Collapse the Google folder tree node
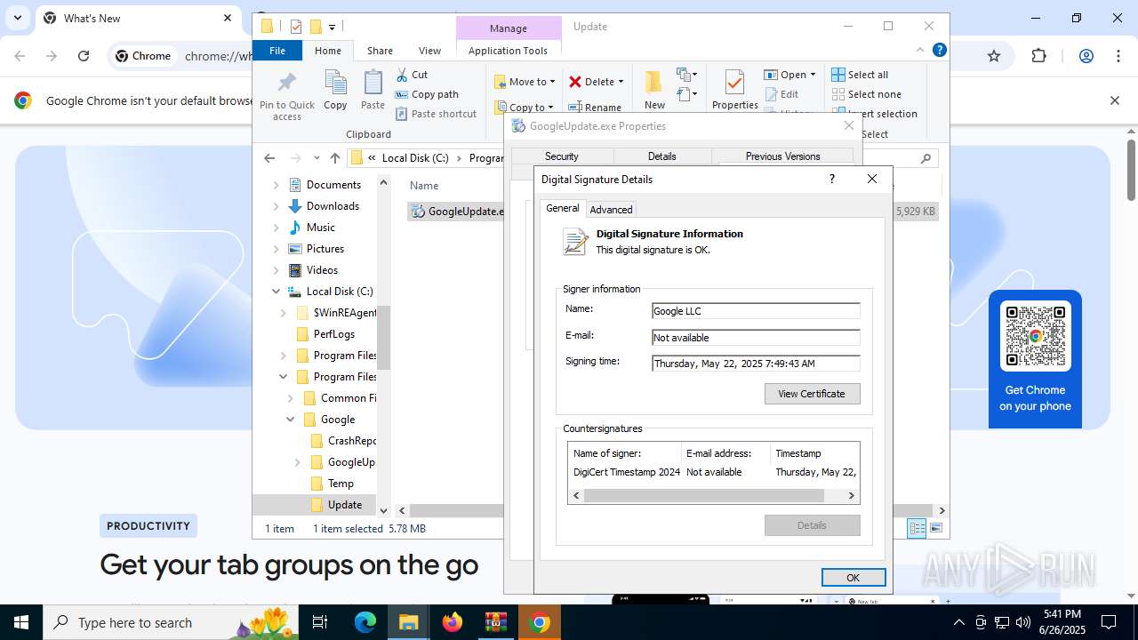Viewport: 1138px width, 640px height. pyautogui.click(x=290, y=420)
